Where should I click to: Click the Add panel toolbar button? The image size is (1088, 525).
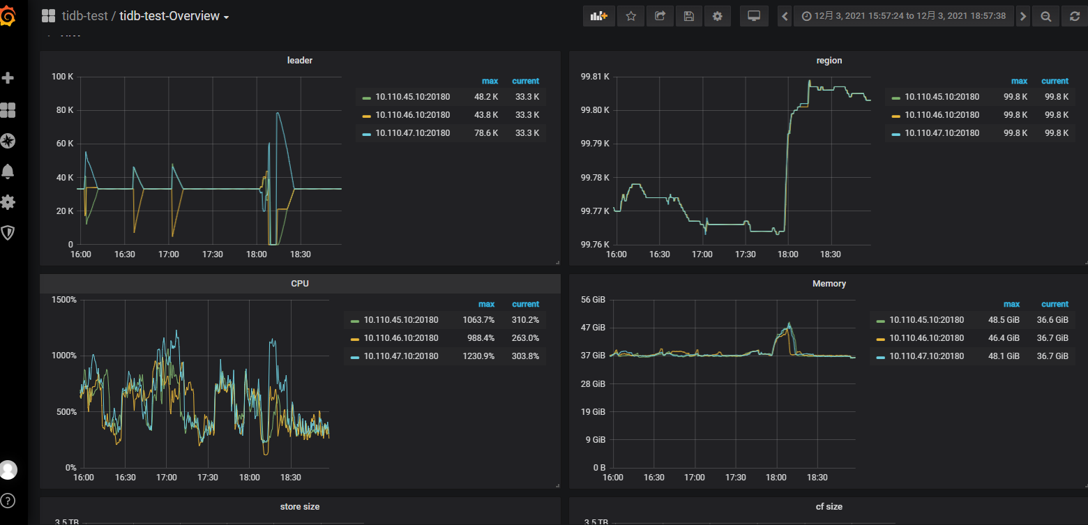pyautogui.click(x=598, y=16)
